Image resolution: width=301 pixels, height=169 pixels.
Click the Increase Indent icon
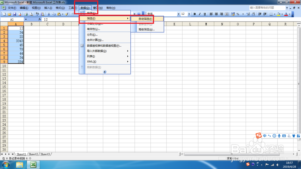tap(265, 14)
